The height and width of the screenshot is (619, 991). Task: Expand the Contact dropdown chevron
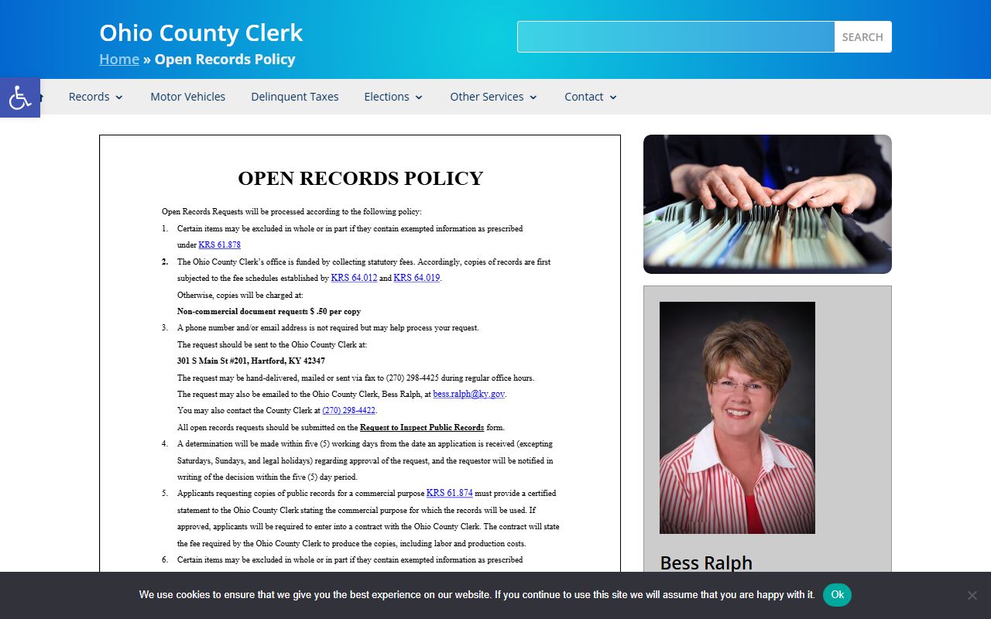pyautogui.click(x=613, y=97)
